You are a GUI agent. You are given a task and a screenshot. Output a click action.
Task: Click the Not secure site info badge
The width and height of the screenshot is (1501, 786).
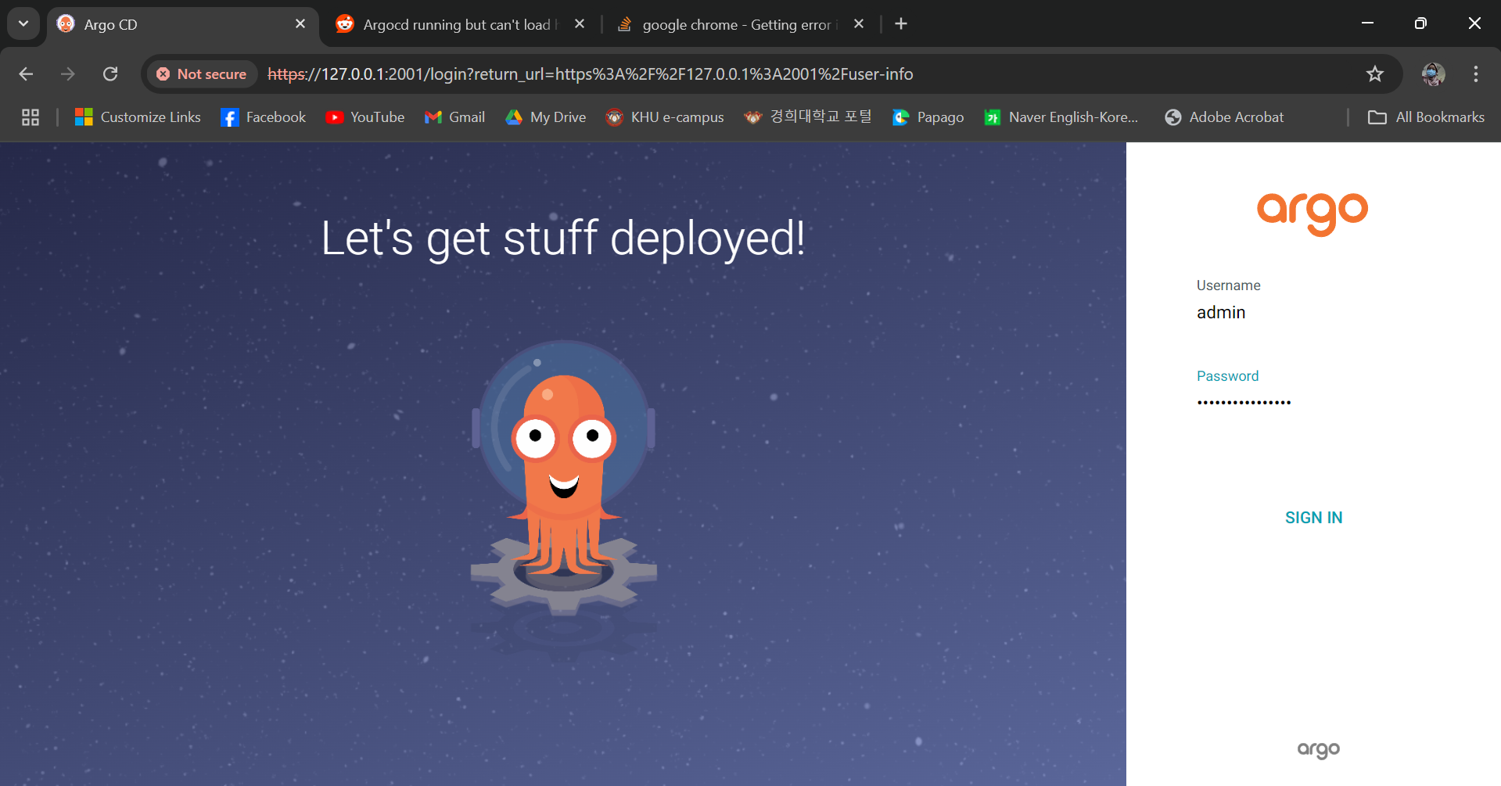(202, 74)
